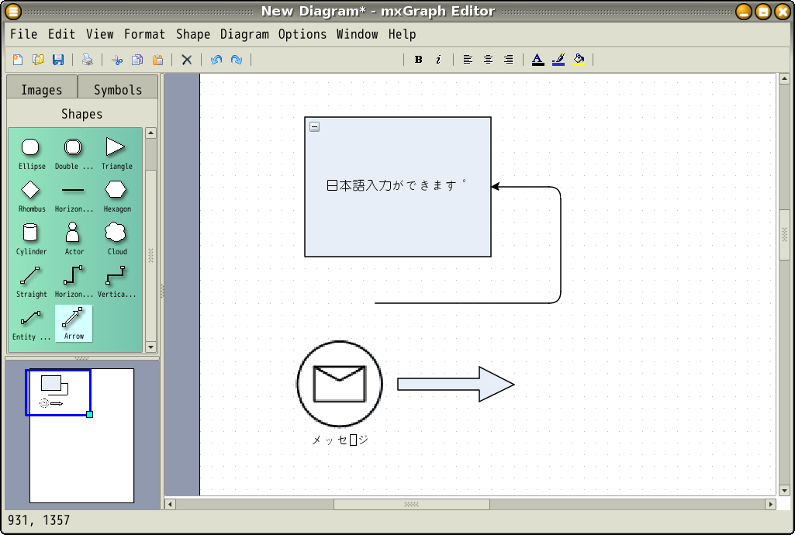The width and height of the screenshot is (795, 535).
Task: Click the window menu button in title bar
Action: pyautogui.click(x=12, y=11)
